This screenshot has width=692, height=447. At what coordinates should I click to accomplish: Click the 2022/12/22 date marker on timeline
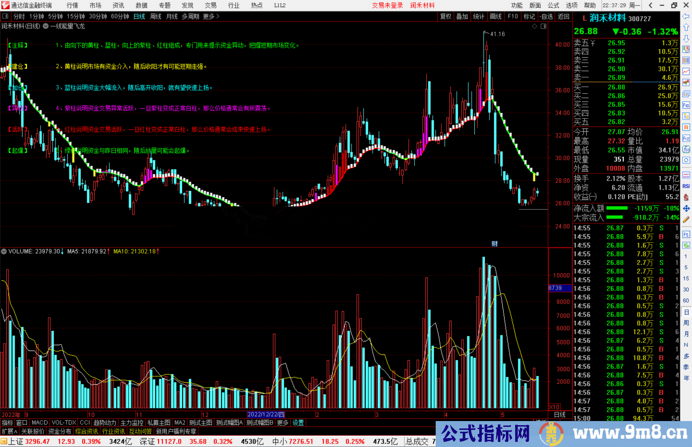click(266, 415)
